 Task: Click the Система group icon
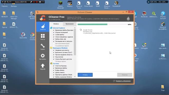pos(51,64)
